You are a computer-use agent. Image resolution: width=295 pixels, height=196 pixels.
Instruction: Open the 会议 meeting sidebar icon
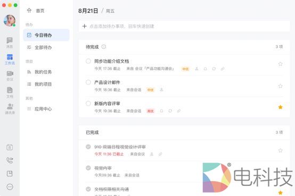tap(10, 75)
